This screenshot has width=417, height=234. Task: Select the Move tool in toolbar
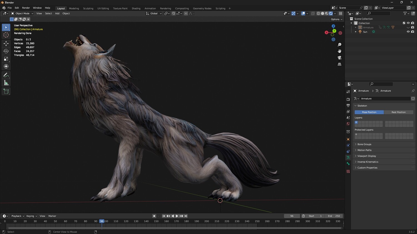[6, 43]
